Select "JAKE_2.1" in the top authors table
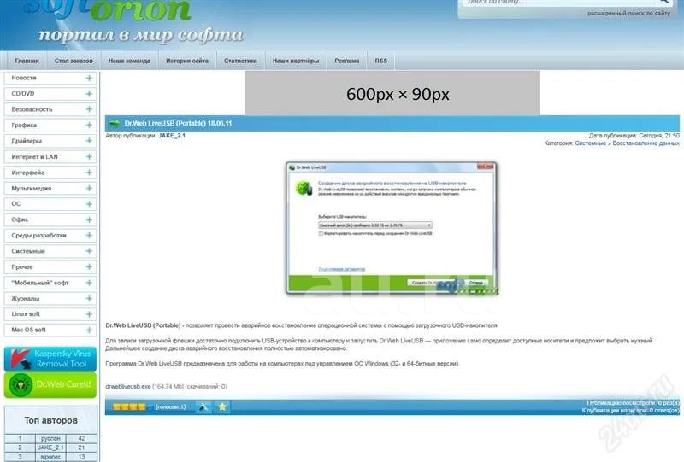The width and height of the screenshot is (684, 462). click(50, 447)
